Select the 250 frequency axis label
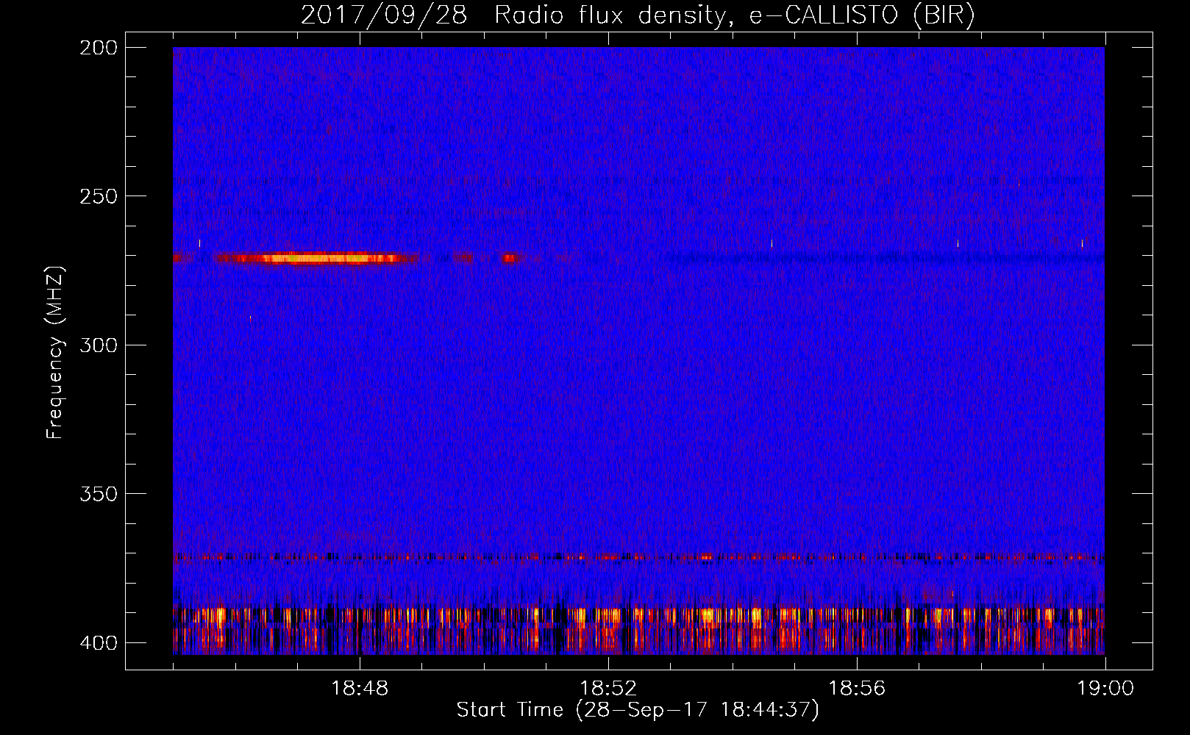The height and width of the screenshot is (735, 1190). coord(98,196)
